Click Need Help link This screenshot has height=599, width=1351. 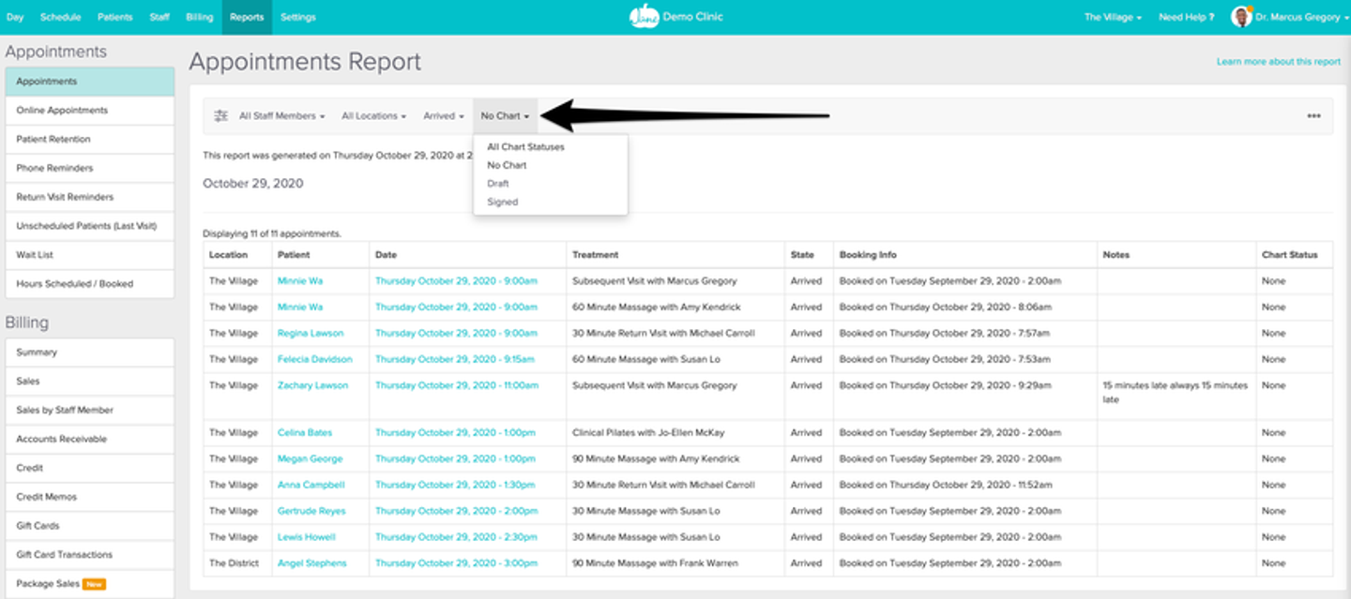1186,17
